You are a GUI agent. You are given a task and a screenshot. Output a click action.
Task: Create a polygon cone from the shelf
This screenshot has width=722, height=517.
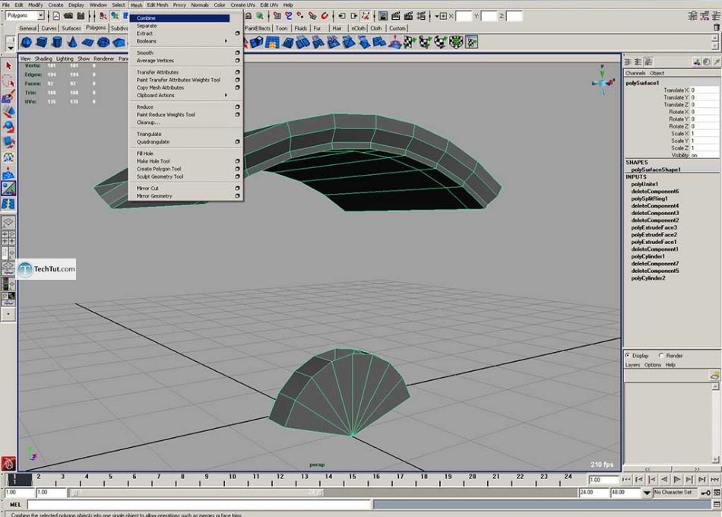click(73, 43)
